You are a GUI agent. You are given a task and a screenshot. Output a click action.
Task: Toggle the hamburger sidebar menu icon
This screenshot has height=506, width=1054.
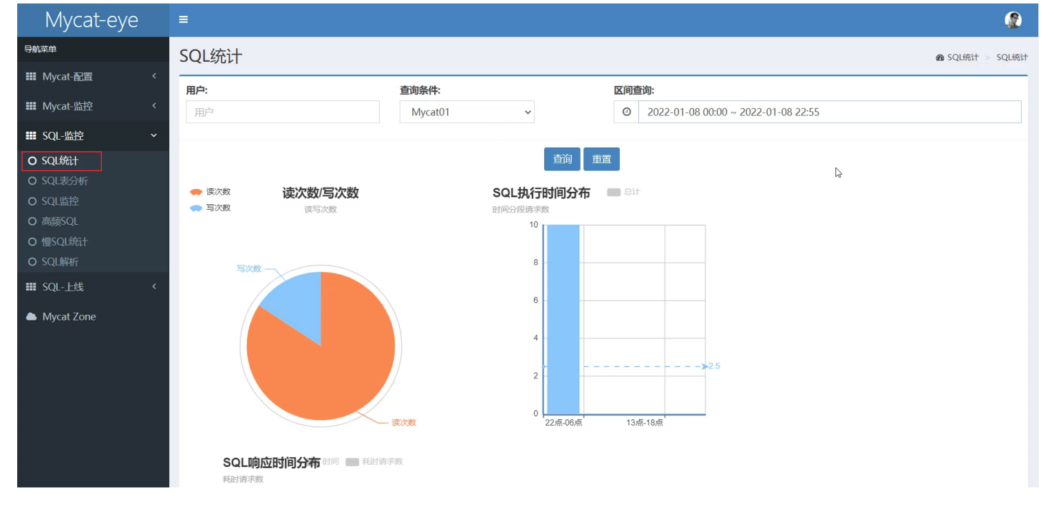pos(184,19)
